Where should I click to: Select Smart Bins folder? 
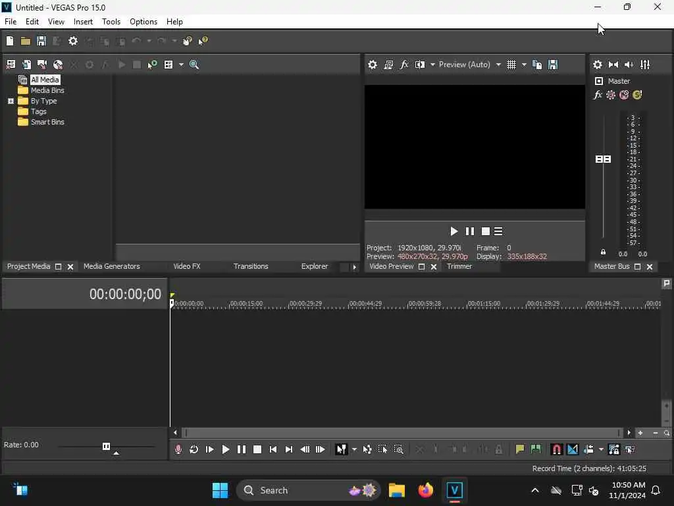click(47, 122)
